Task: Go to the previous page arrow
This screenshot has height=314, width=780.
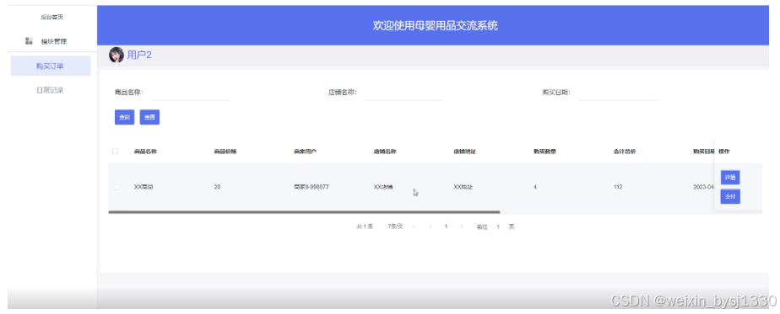Action: click(431, 226)
